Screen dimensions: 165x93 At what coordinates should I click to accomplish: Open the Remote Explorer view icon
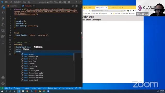point(3,30)
